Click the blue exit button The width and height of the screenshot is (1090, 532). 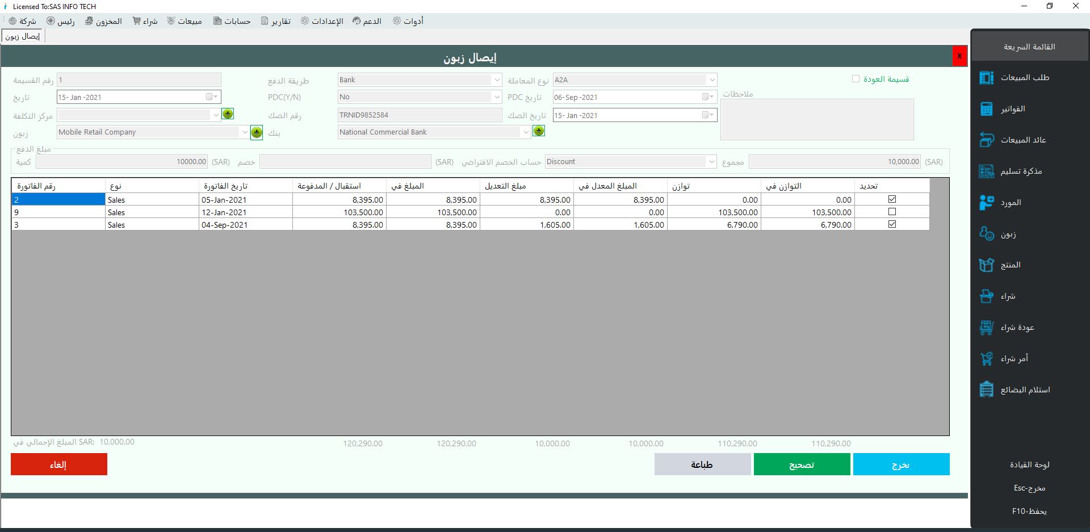coord(901,464)
